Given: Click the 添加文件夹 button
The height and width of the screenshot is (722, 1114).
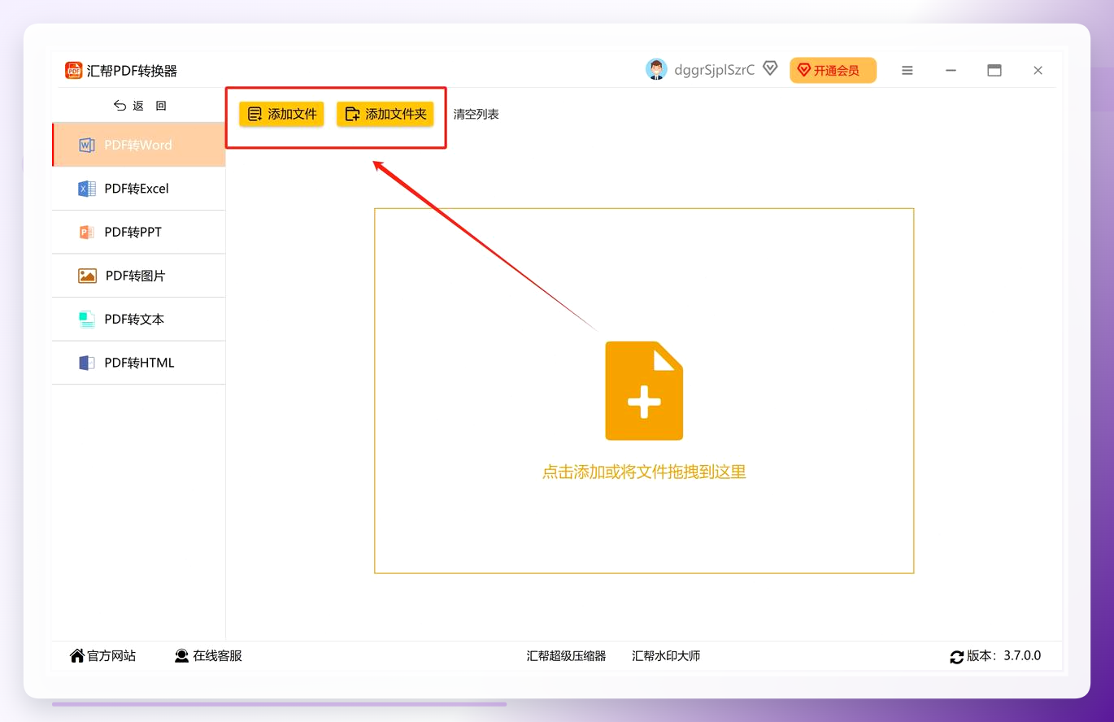Looking at the screenshot, I should pos(385,114).
